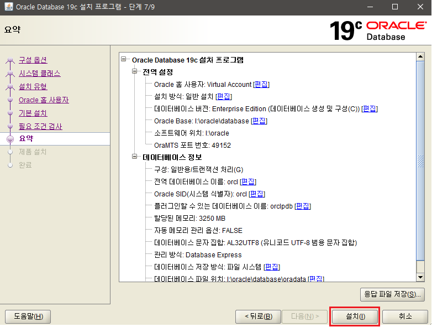
Task: Click the 뒤로(B) back button
Action: pyautogui.click(x=258, y=316)
